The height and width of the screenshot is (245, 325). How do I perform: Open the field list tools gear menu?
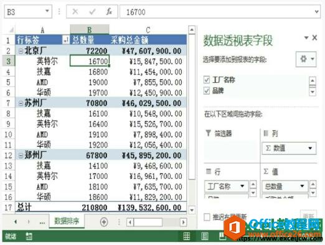(306, 59)
